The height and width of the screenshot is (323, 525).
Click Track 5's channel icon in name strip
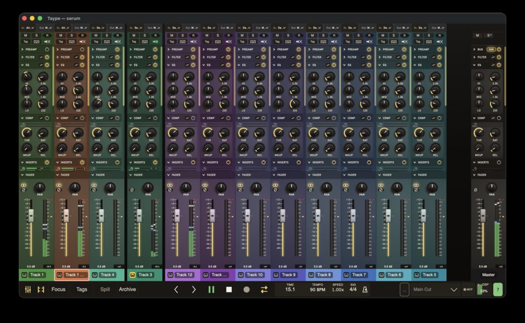(x=417, y=275)
